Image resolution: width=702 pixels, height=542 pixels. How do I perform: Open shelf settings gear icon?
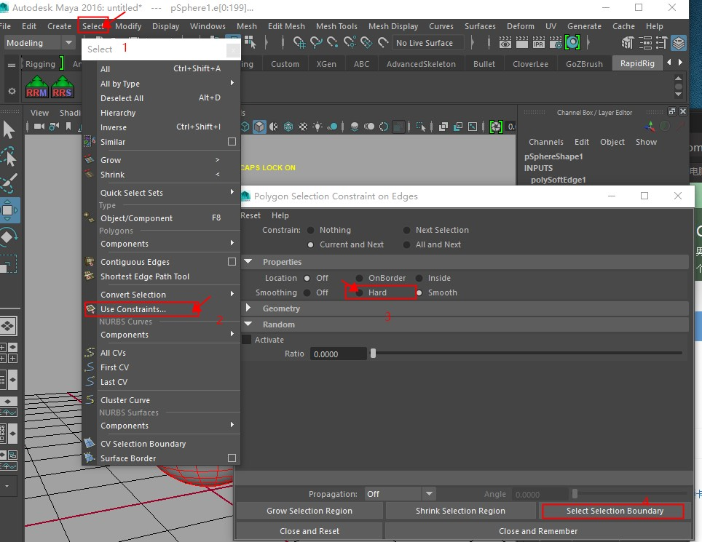click(x=12, y=91)
